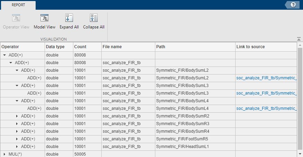This screenshot has width=303, height=157.
Task: Open the BodySumL3 link to source
Action: click(x=266, y=93)
